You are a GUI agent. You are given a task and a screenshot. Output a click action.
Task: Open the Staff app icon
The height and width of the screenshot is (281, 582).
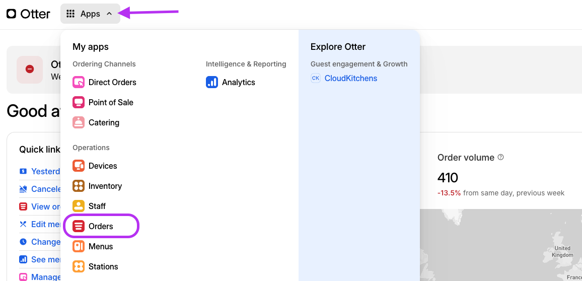point(79,206)
